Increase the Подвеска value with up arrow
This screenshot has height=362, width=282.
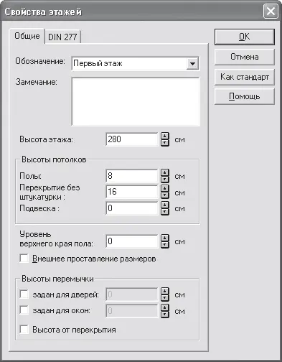(165, 205)
